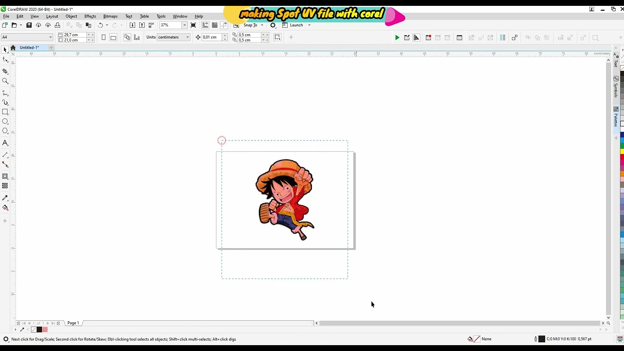This screenshot has width=624, height=351.
Task: Select the Crop tool
Action: 5,71
